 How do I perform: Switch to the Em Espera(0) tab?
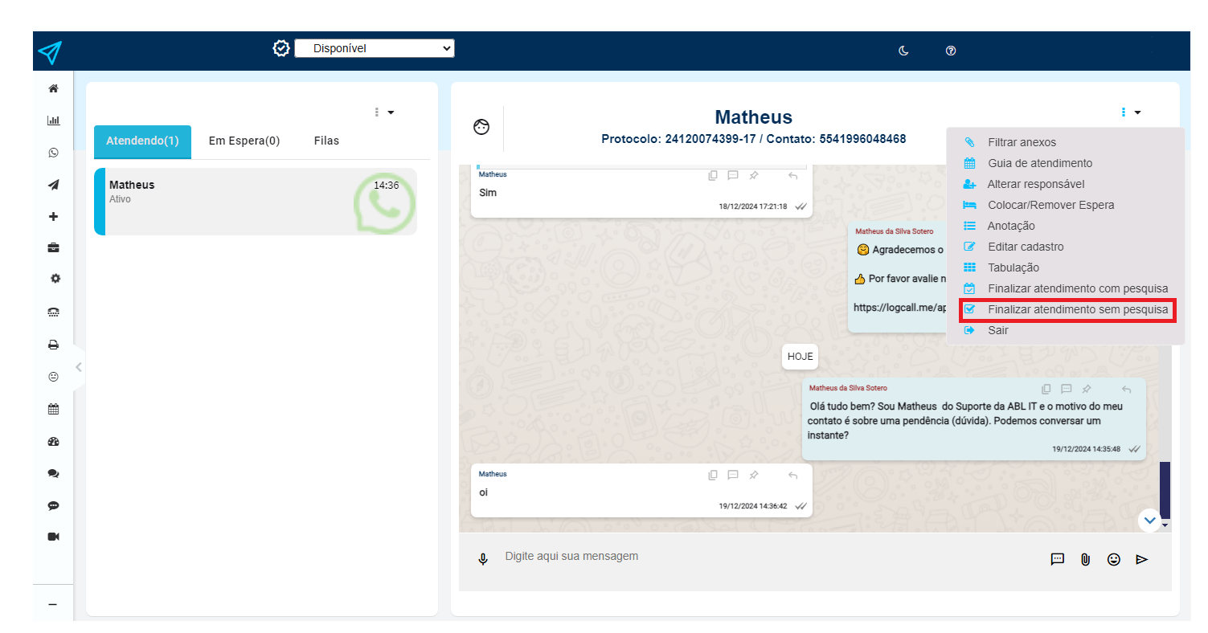(x=244, y=141)
